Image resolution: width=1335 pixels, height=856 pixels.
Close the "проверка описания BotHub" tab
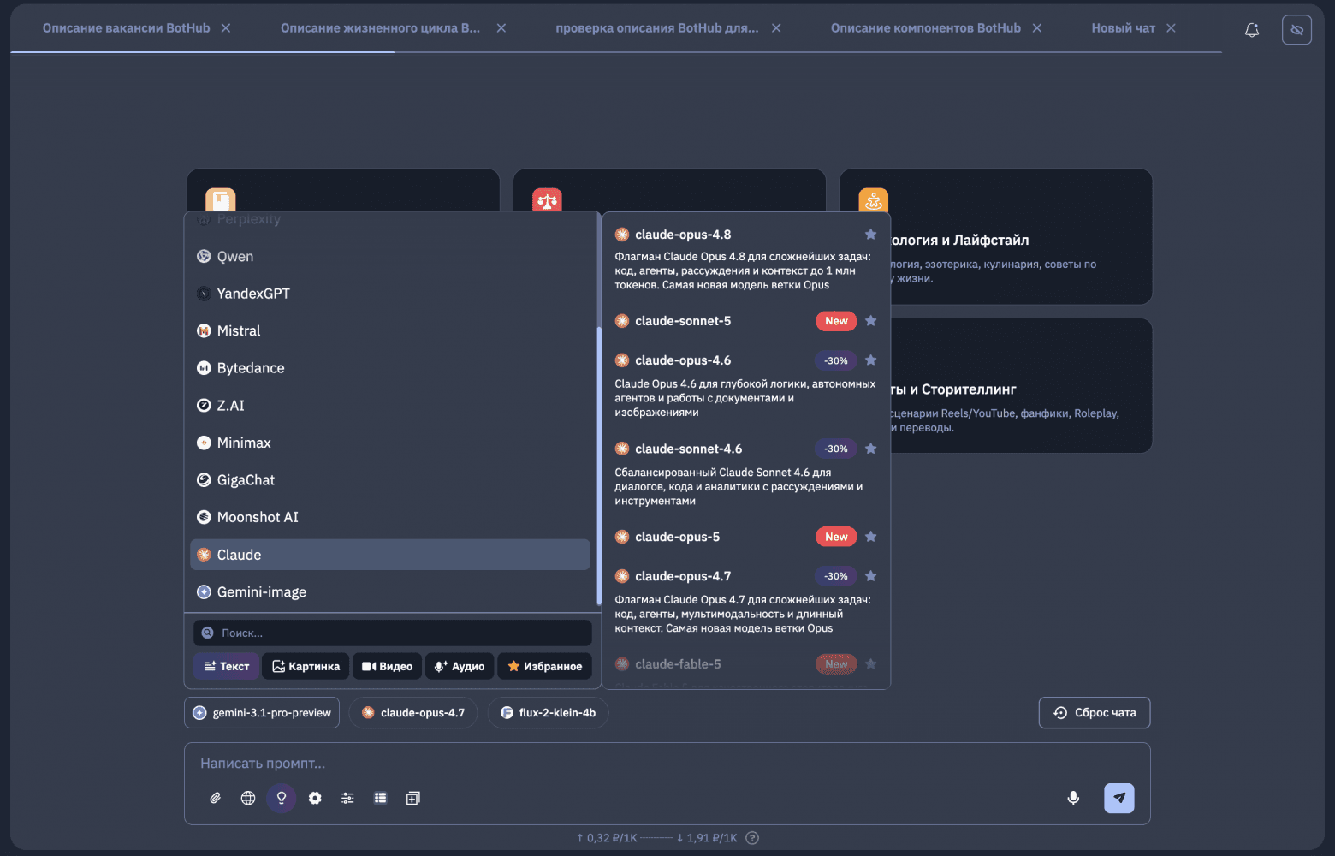click(776, 28)
